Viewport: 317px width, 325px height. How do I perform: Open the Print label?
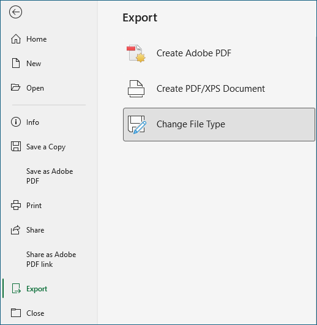click(x=34, y=206)
